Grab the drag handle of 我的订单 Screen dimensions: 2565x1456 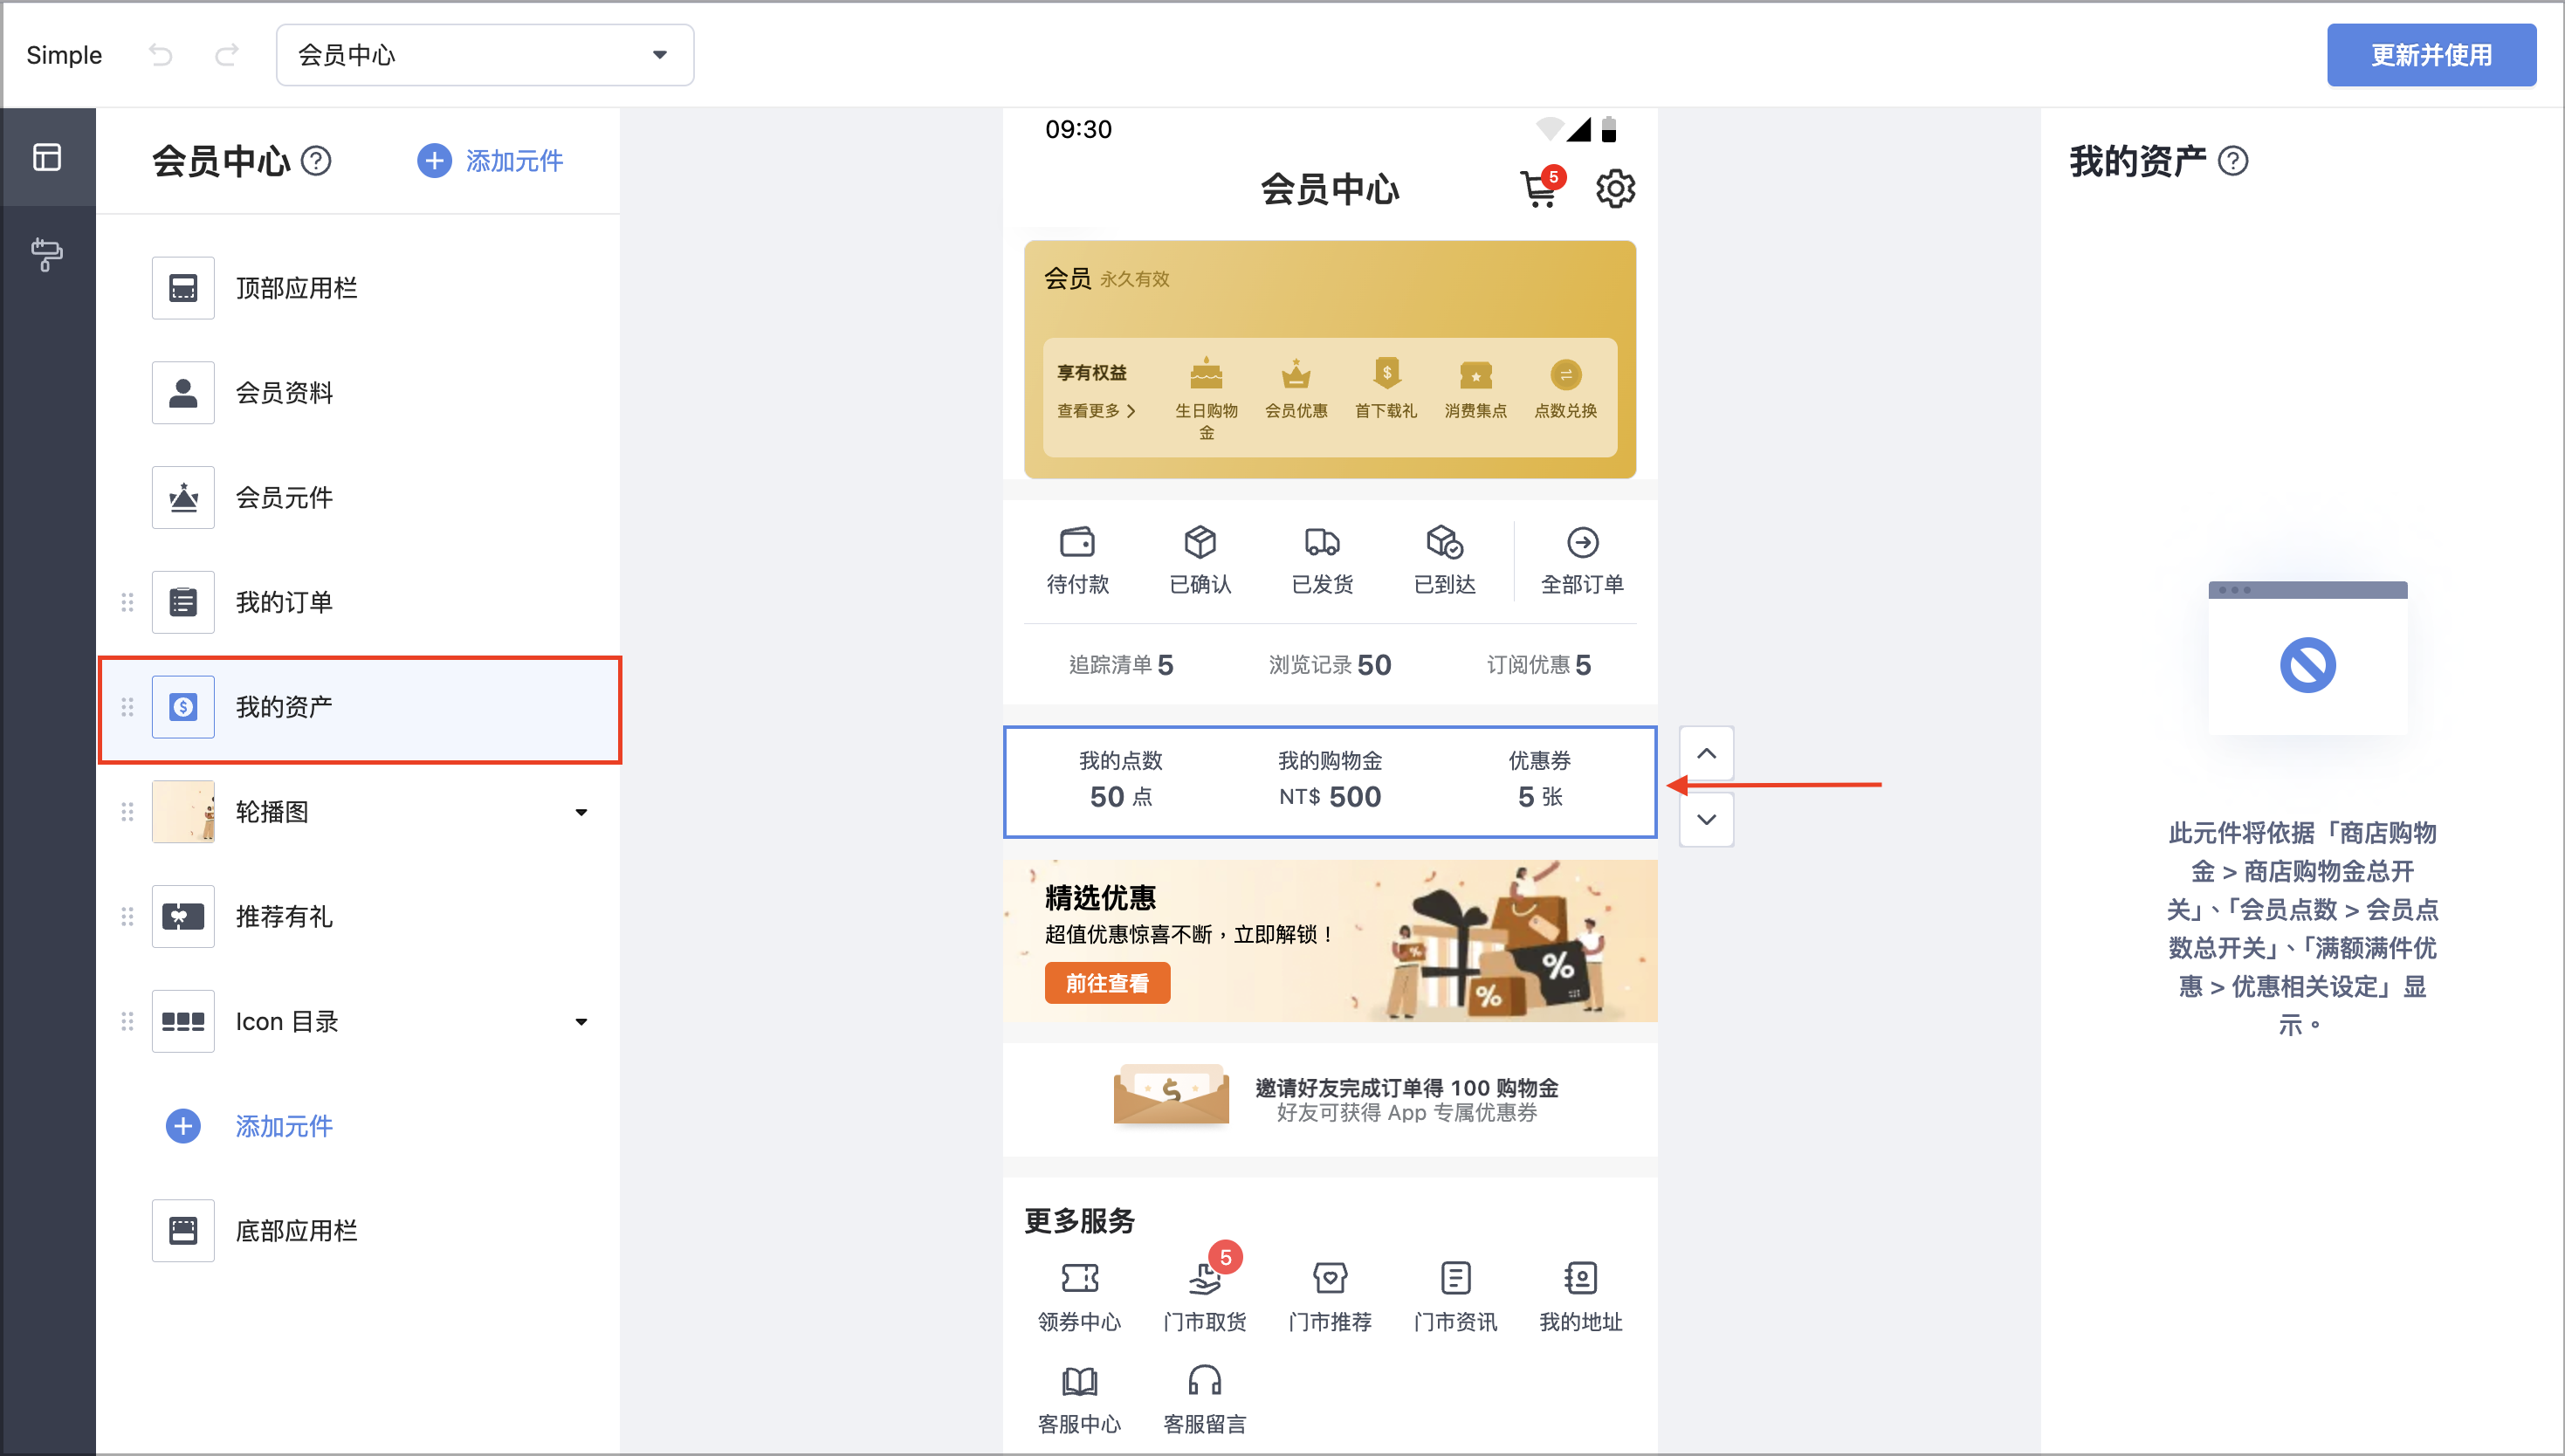click(x=127, y=602)
